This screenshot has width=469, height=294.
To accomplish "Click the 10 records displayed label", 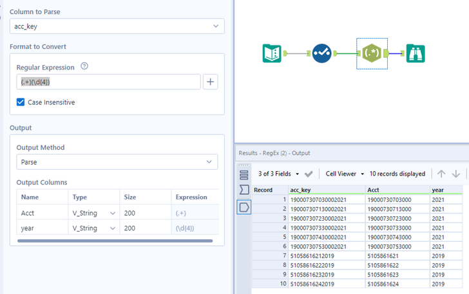I will click(x=397, y=174).
